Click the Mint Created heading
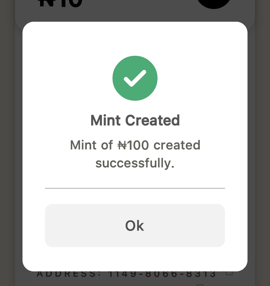The image size is (270, 286). coord(135,121)
